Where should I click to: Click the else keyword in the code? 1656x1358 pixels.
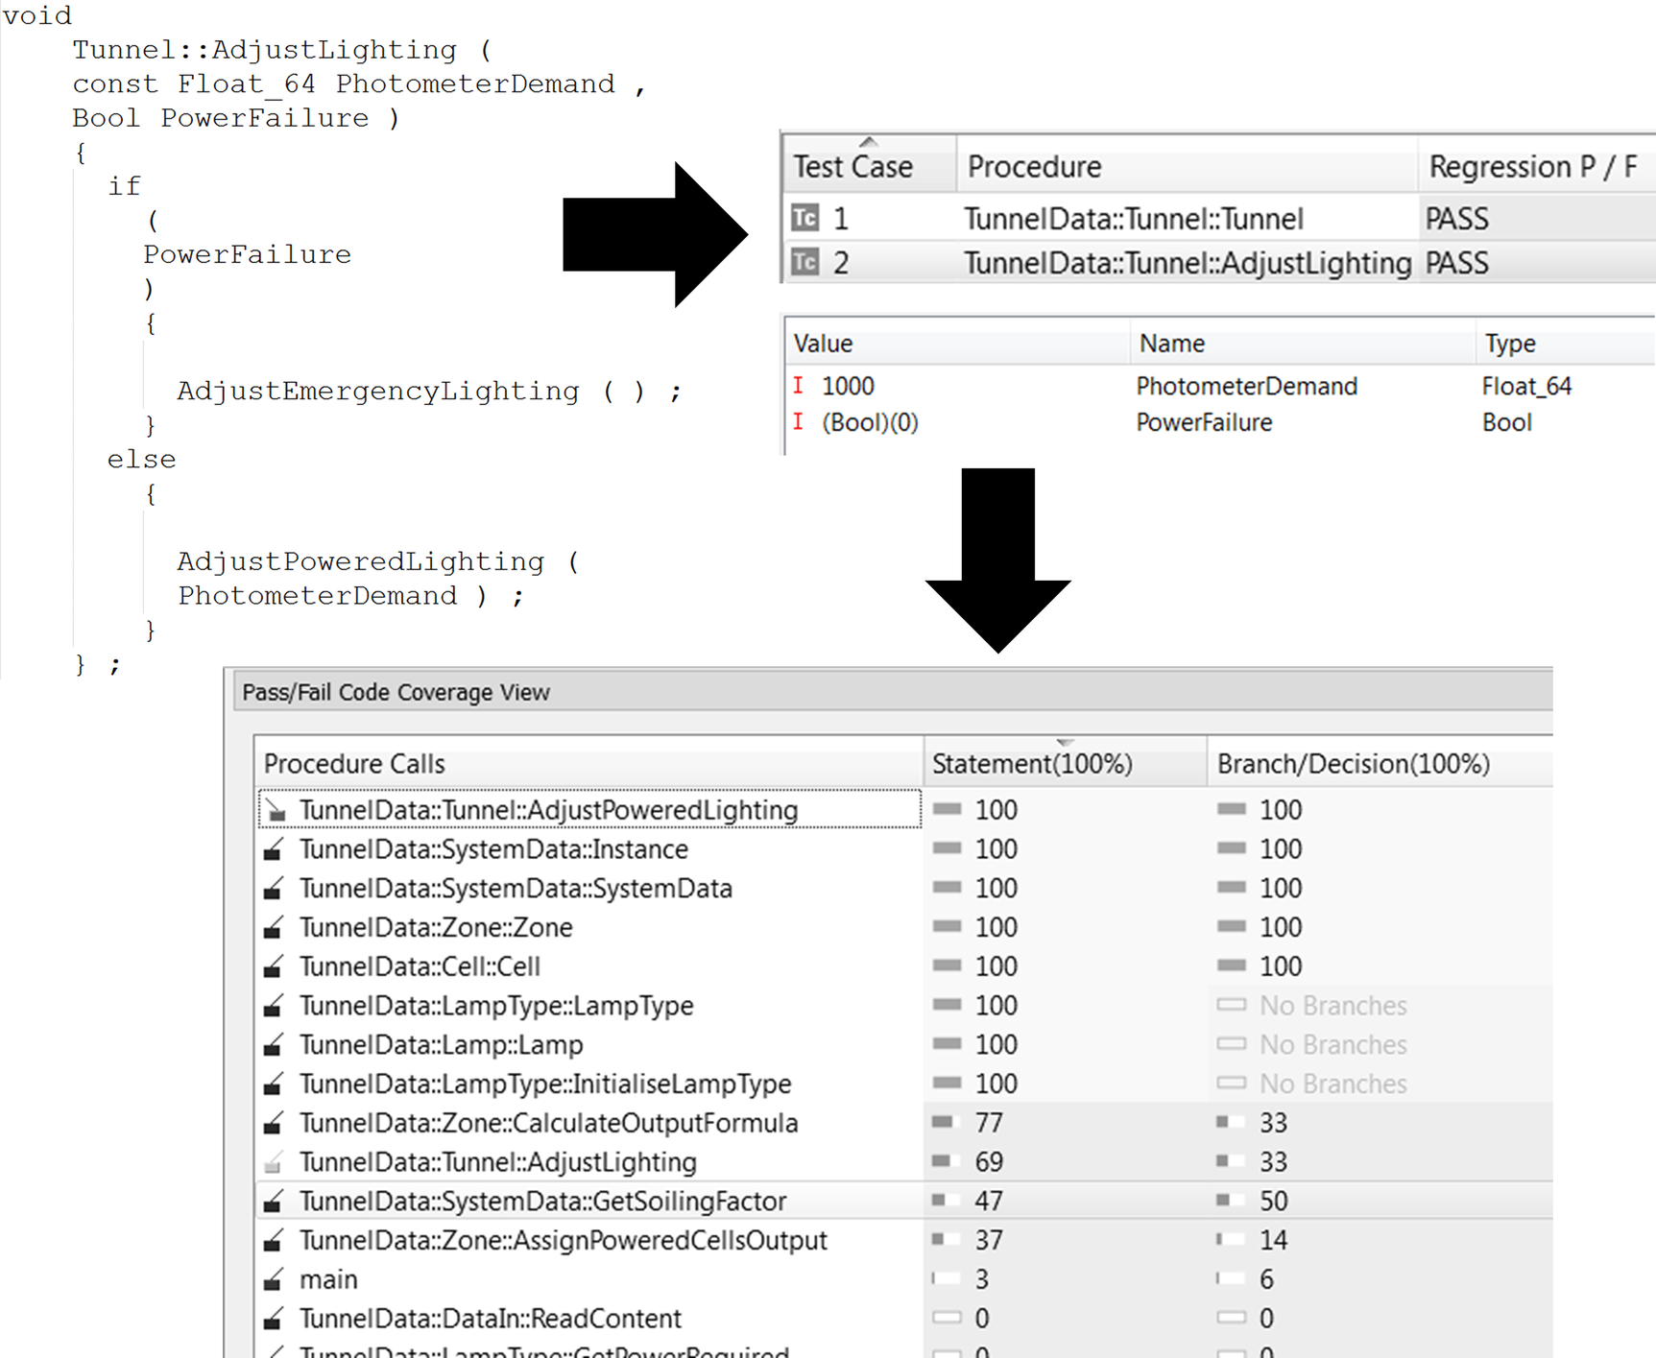[x=141, y=459]
